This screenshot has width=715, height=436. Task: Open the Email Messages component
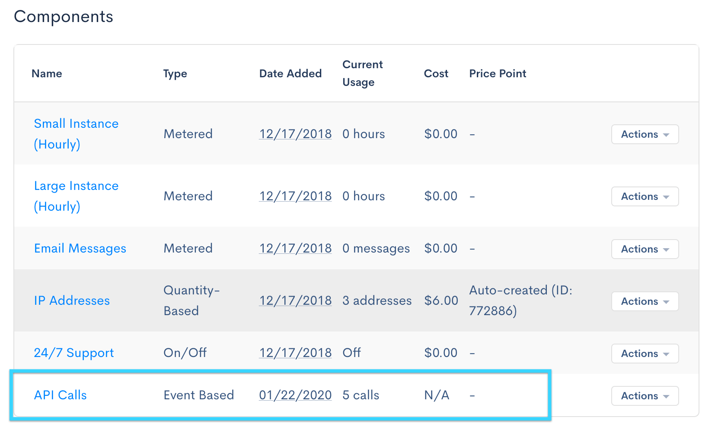80,248
